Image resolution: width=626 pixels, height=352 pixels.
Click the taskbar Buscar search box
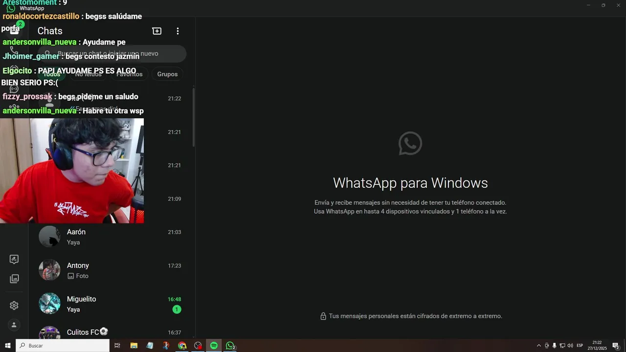pyautogui.click(x=63, y=346)
